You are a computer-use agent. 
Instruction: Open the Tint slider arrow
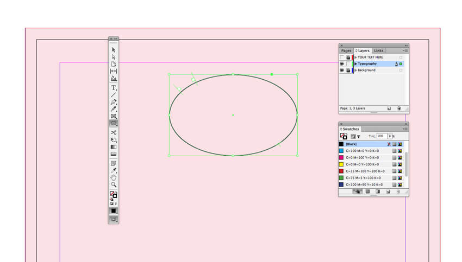tap(390, 136)
